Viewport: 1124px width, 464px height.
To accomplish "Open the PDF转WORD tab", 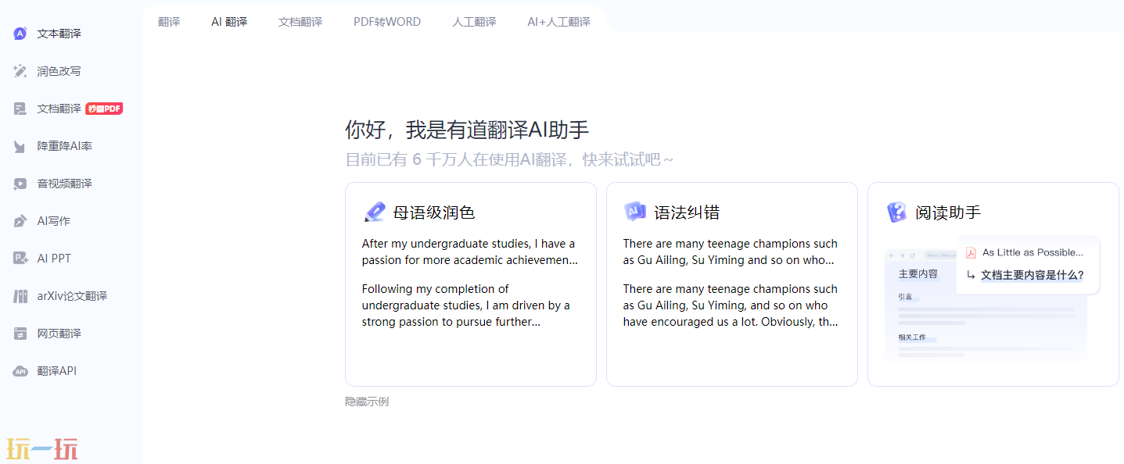I will (x=387, y=22).
